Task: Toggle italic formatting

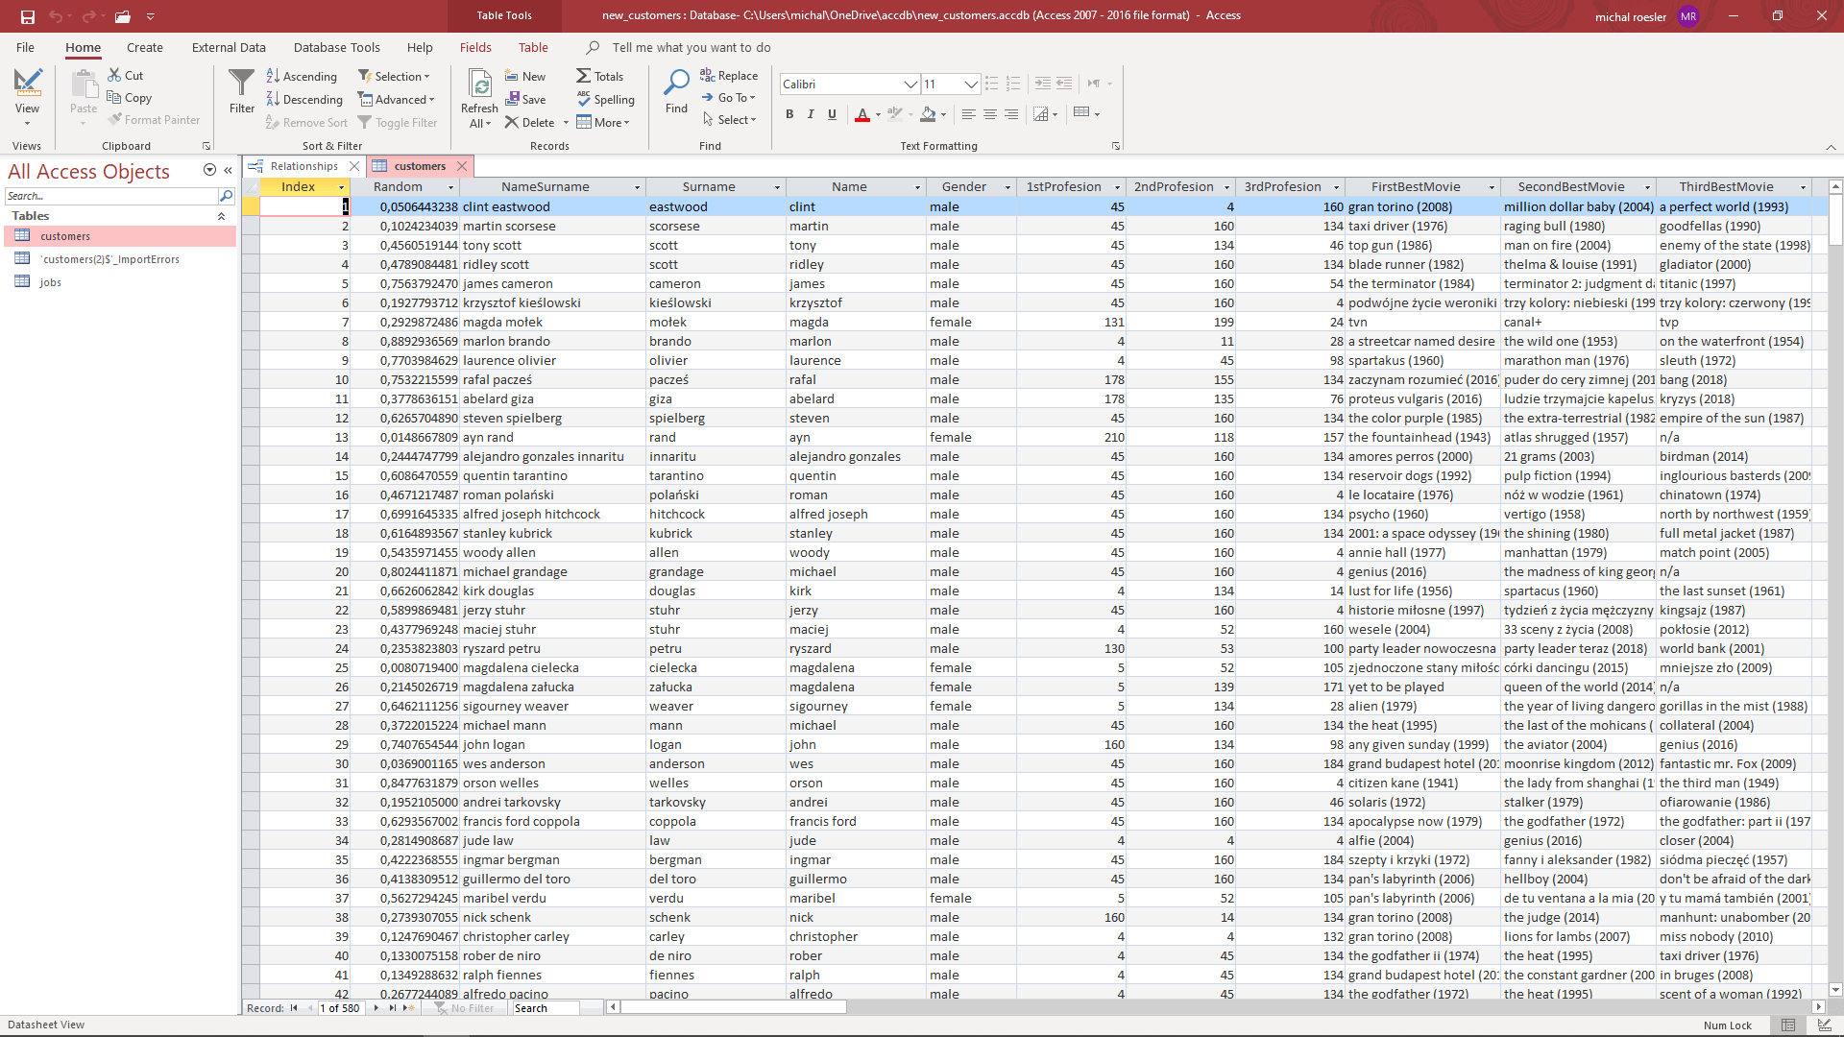Action: pos(811,114)
